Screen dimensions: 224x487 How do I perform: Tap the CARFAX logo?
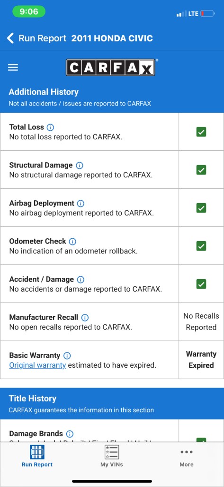coord(110,68)
